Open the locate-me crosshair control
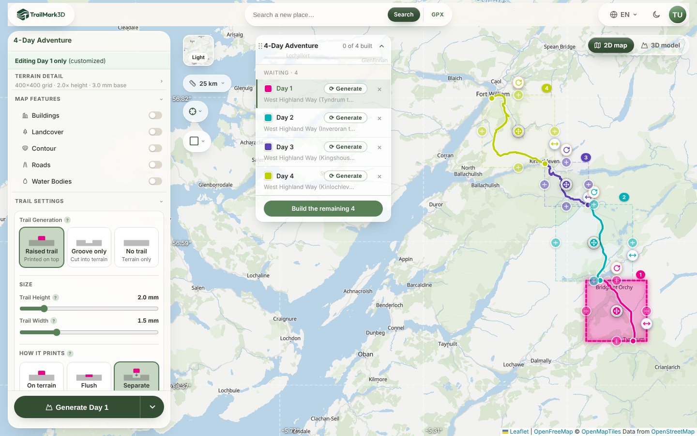The width and height of the screenshot is (697, 436). [x=195, y=111]
